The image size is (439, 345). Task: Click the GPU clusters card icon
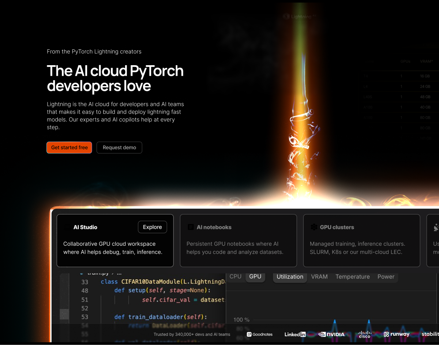[x=314, y=227]
